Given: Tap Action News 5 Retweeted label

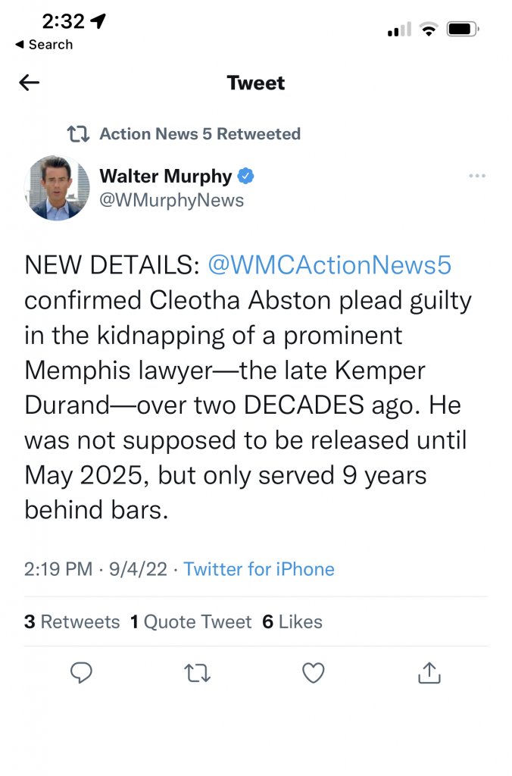Looking at the screenshot, I should (x=200, y=134).
